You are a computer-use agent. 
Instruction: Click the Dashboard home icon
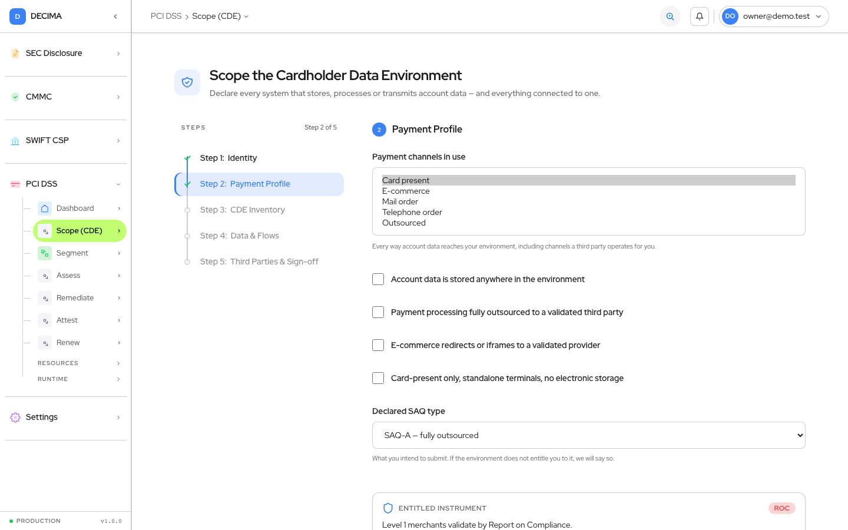tap(45, 208)
